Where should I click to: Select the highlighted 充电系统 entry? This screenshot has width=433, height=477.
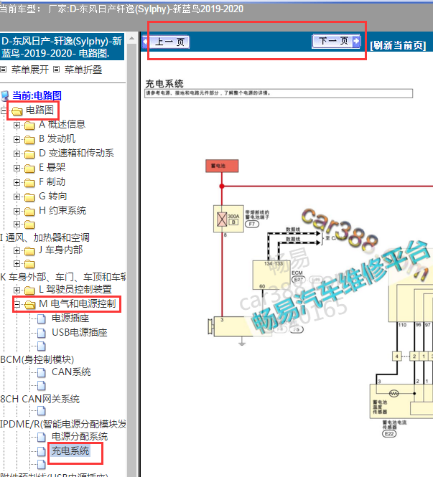click(70, 451)
